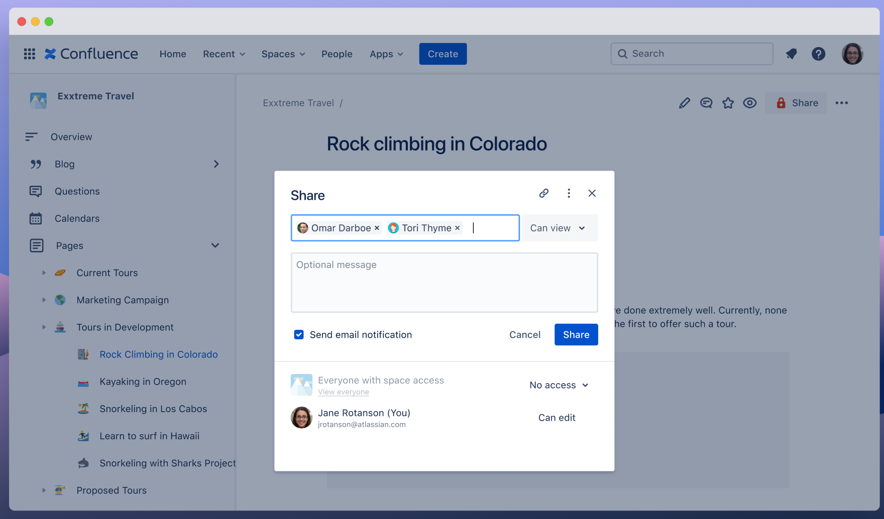Uncheck Send email notification checkbox
The image size is (884, 519).
click(x=299, y=335)
